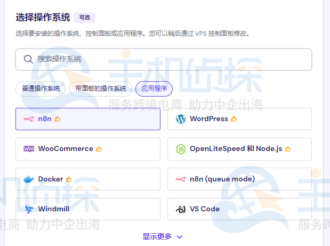Viewport: 330px width, 246px height.
Task: Switch to the 带面板的操作系统 tab
Action: point(101,89)
